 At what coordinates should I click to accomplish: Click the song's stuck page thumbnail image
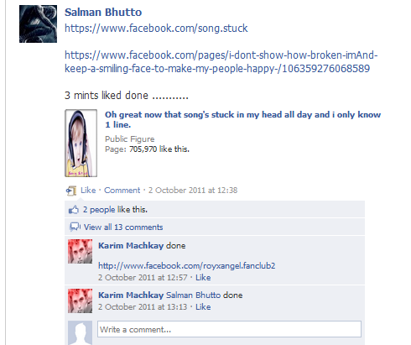click(81, 143)
